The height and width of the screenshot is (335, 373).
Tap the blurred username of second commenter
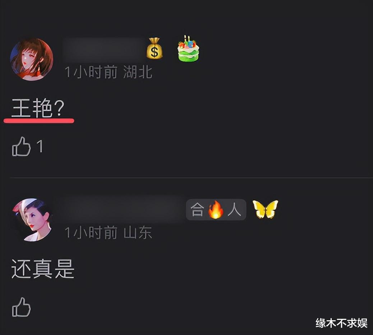[x=121, y=209]
